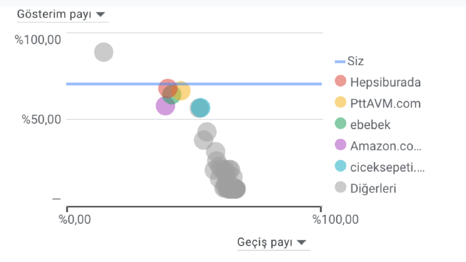Select the ciceksepeti.... legend label
The image size is (466, 262).
387,167
